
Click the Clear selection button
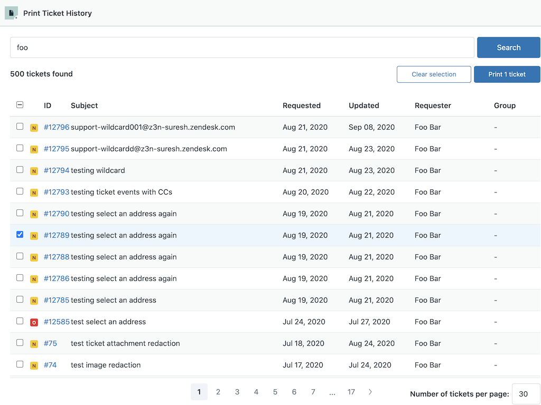point(434,74)
